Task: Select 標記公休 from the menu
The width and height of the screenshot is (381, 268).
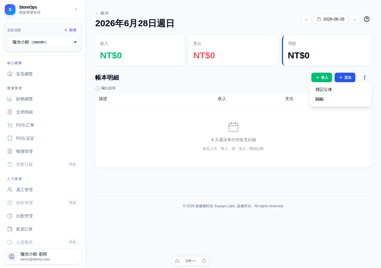Action: click(341, 89)
